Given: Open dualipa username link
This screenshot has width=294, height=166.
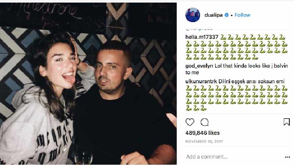Looking at the screenshot, I should 213,15.
